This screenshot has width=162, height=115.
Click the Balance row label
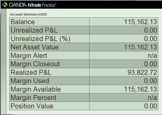[23, 22]
